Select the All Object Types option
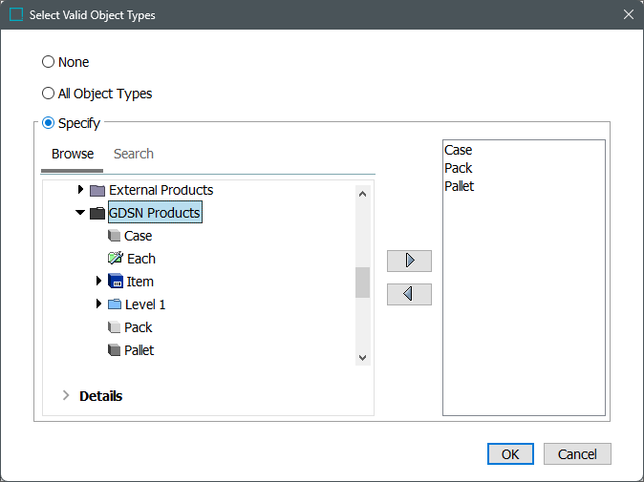 point(49,94)
